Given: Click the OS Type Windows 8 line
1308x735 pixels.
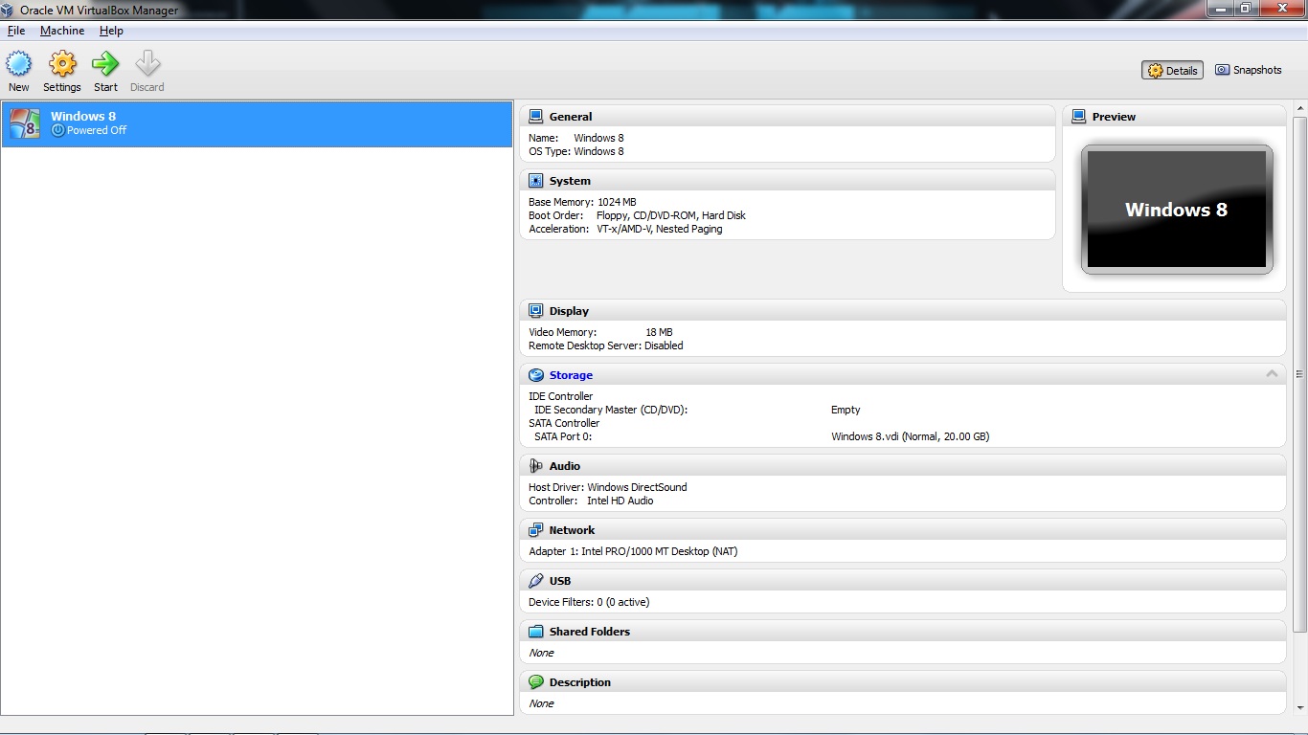Looking at the screenshot, I should 576,151.
